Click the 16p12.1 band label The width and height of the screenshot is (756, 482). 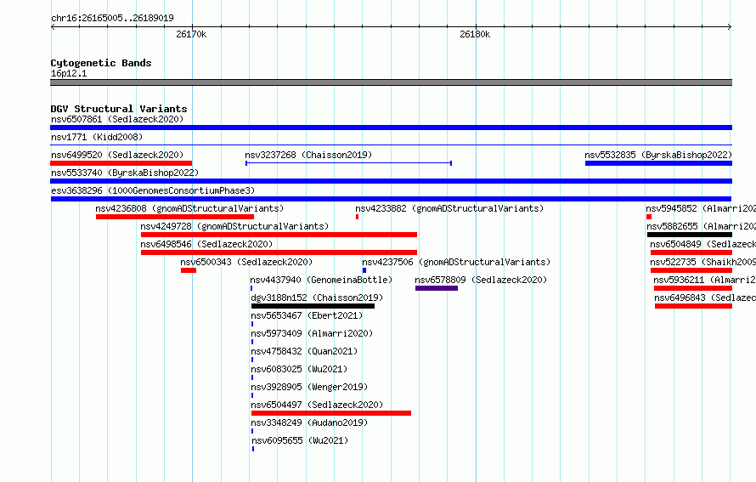tap(69, 73)
